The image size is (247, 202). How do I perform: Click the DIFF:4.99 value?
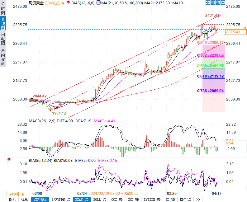pyautogui.click(x=65, y=121)
